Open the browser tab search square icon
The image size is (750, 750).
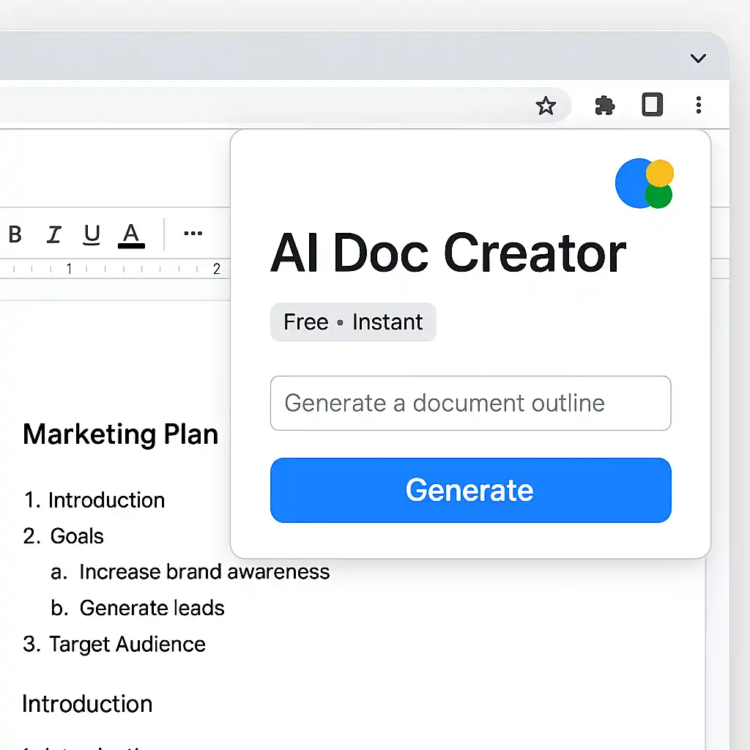pos(652,105)
